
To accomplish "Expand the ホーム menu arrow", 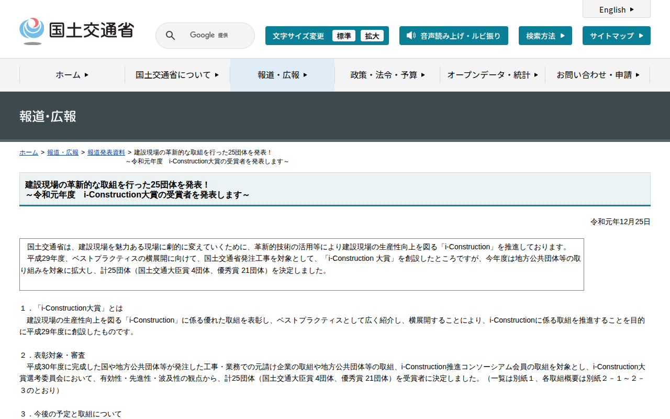I will click(86, 75).
